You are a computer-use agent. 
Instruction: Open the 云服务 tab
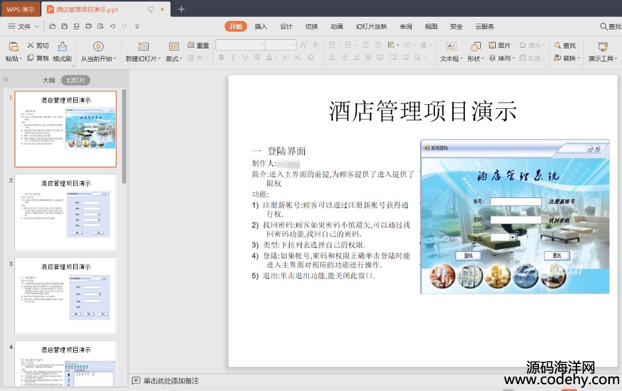[484, 26]
